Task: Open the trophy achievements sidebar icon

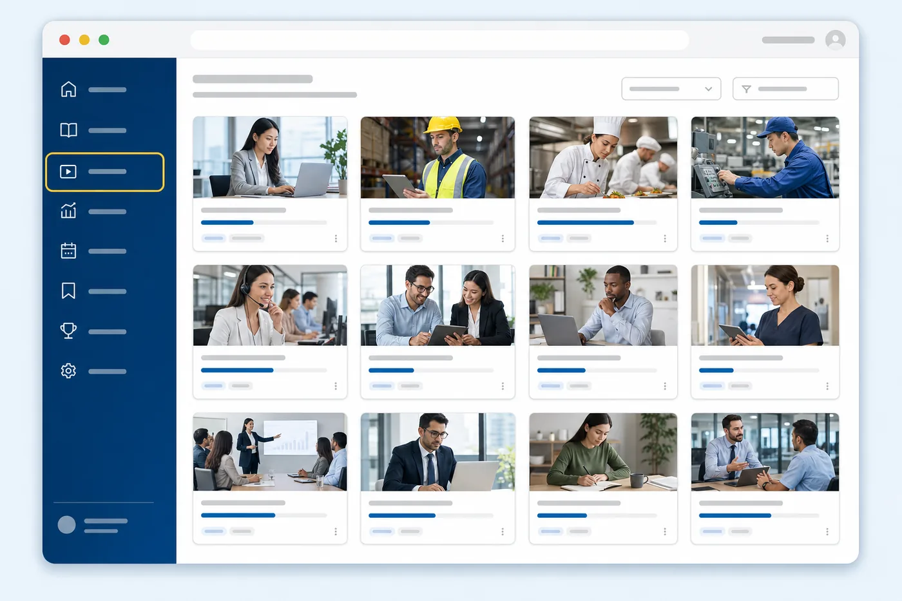Action: 68,331
